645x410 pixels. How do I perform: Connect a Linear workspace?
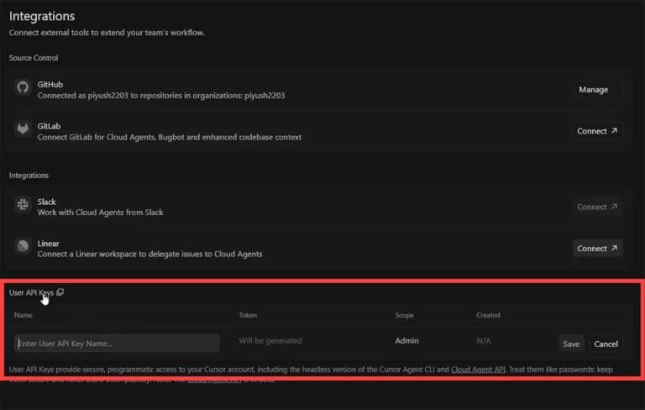(597, 248)
